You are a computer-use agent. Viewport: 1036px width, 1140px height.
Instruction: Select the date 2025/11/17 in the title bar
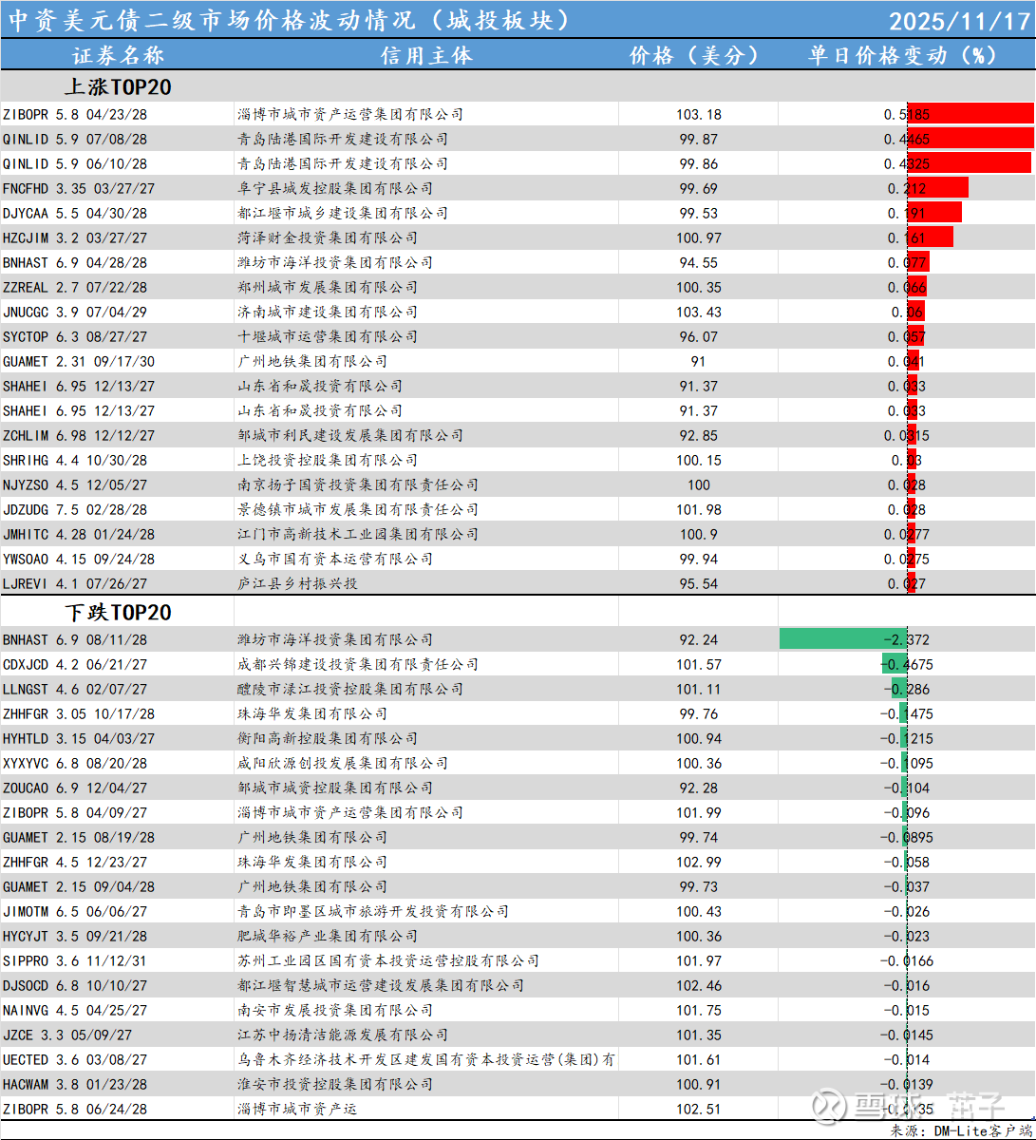[x=959, y=20]
